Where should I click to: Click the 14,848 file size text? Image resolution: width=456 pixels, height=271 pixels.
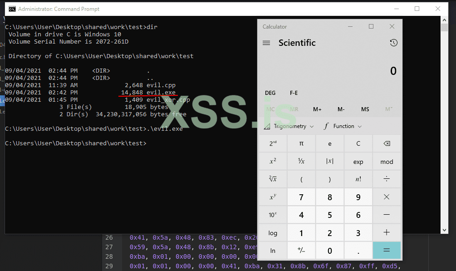[132, 92]
